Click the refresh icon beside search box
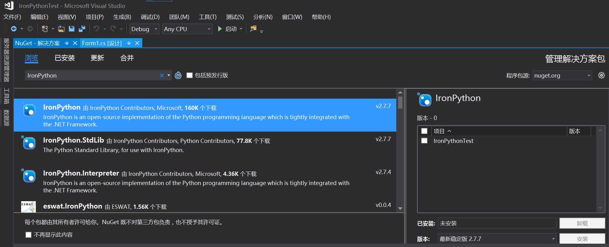609x247 pixels. (178, 75)
